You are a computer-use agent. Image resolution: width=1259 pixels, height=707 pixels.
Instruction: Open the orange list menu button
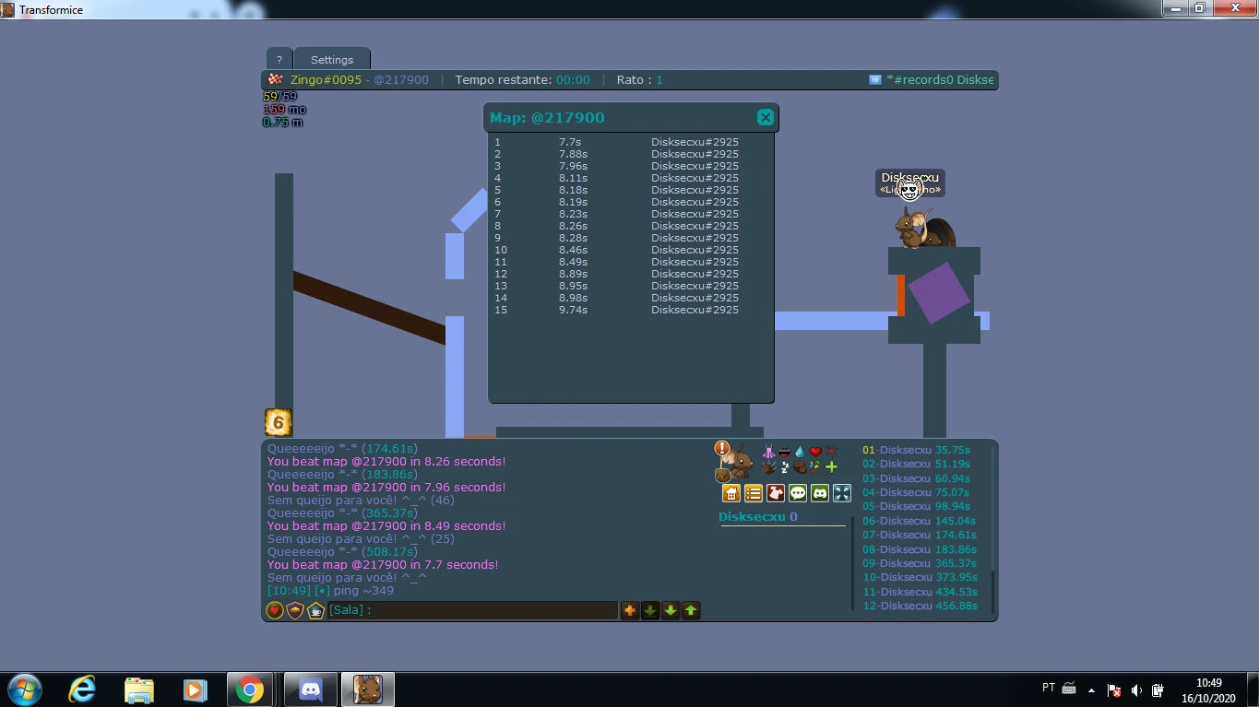tap(754, 493)
